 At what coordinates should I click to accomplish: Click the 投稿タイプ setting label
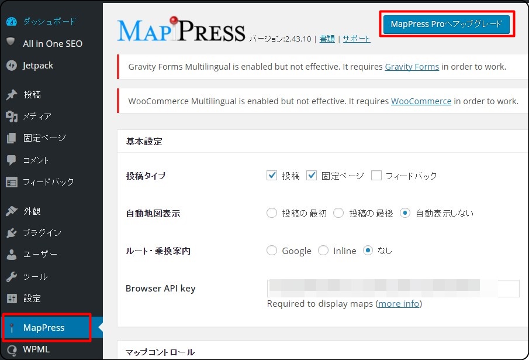(x=146, y=176)
